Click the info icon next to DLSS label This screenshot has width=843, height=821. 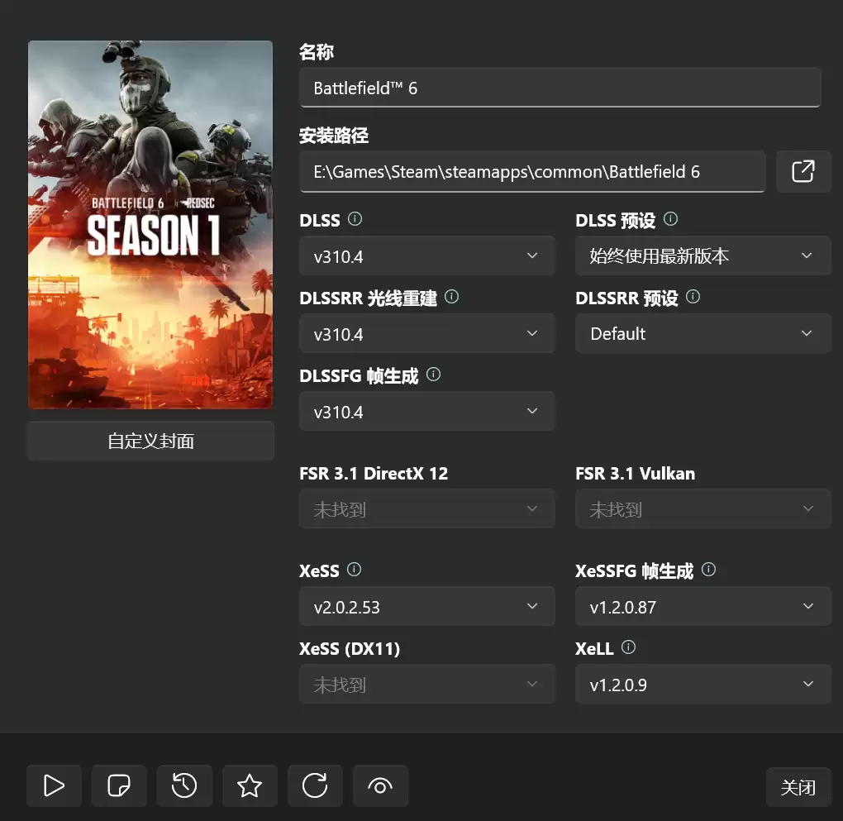pos(355,219)
